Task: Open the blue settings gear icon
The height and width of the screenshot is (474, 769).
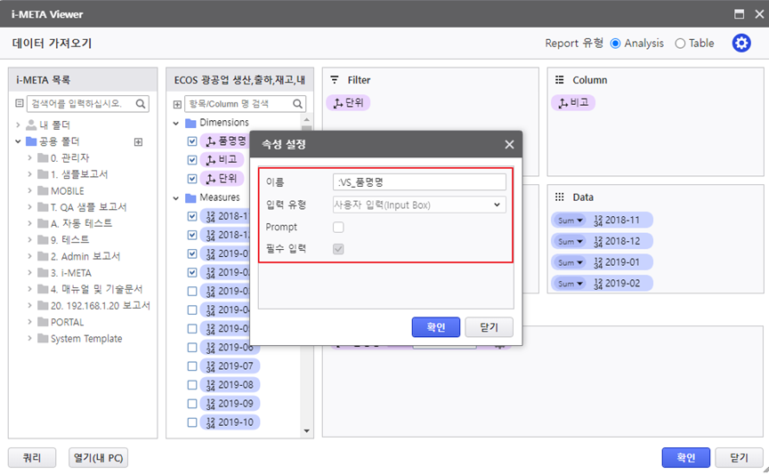Action: [741, 43]
